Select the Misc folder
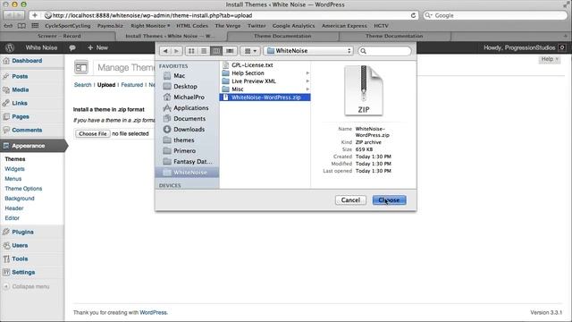 pyautogui.click(x=238, y=89)
